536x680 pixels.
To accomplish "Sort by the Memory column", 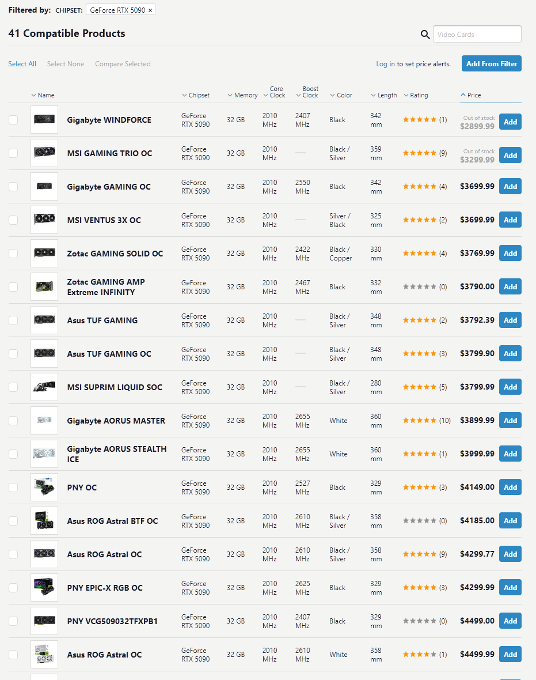I will pos(242,95).
